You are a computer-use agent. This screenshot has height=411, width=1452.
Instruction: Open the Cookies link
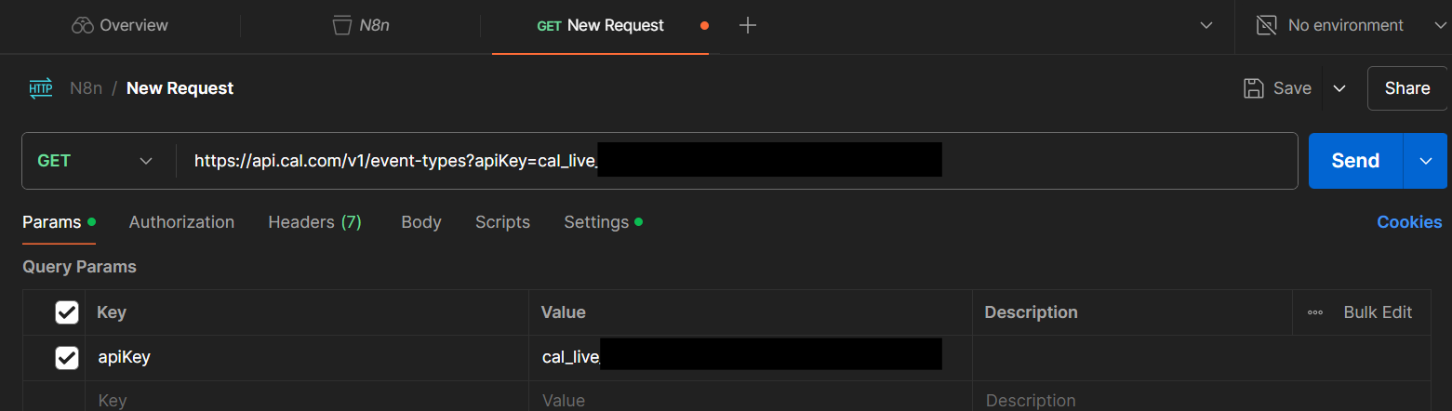coord(1409,222)
